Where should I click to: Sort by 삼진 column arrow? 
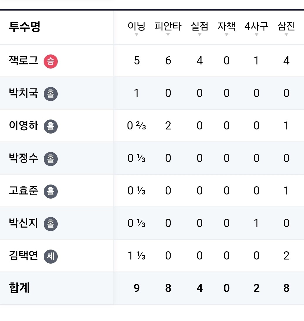[286, 35]
